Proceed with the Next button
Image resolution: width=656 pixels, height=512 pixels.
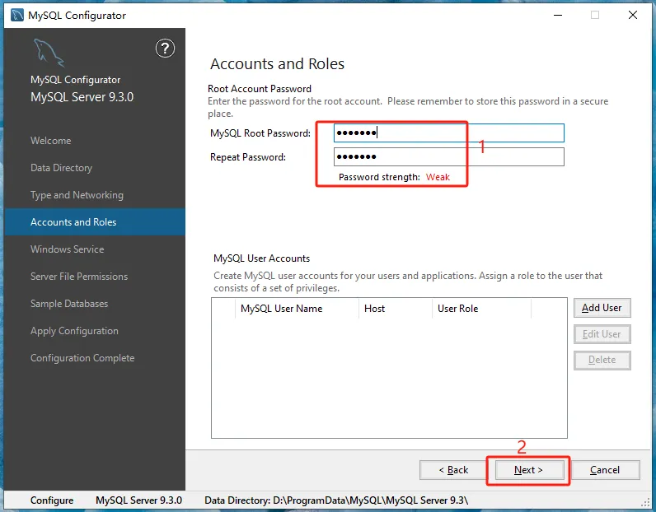tap(529, 470)
